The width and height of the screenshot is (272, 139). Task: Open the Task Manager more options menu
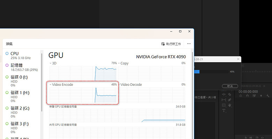point(189,44)
